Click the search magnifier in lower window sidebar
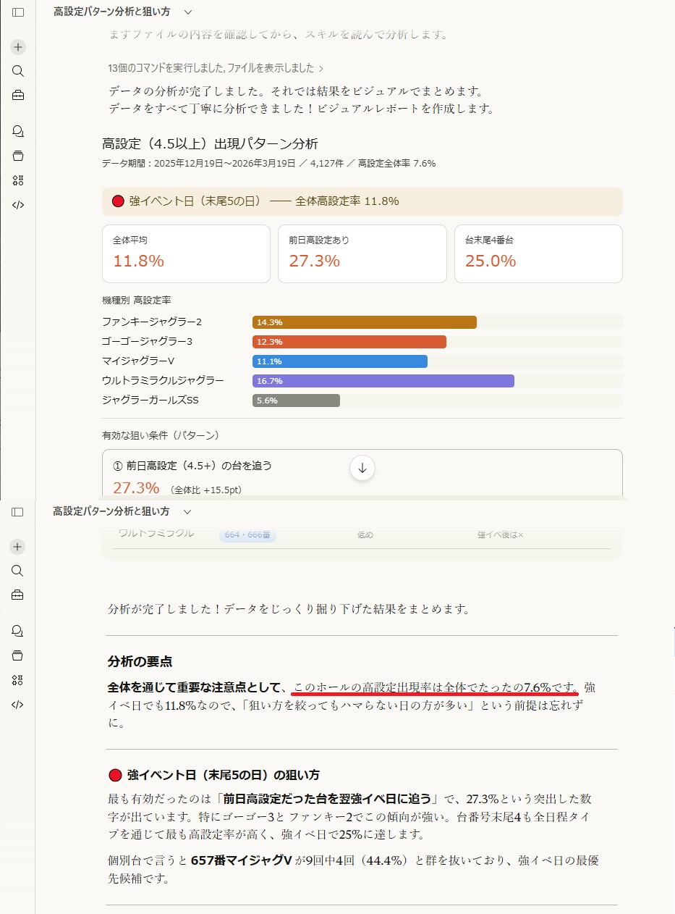The height and width of the screenshot is (914, 675). [18, 571]
